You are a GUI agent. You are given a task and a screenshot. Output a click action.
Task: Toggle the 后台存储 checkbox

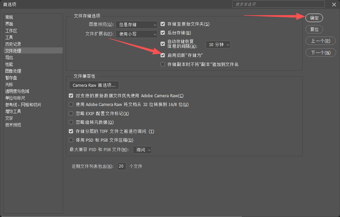tap(163, 33)
